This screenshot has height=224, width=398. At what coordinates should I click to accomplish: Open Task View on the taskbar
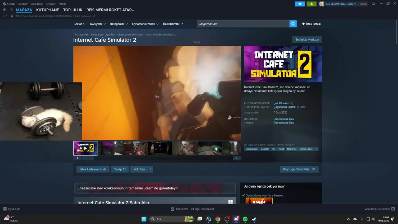(200, 219)
